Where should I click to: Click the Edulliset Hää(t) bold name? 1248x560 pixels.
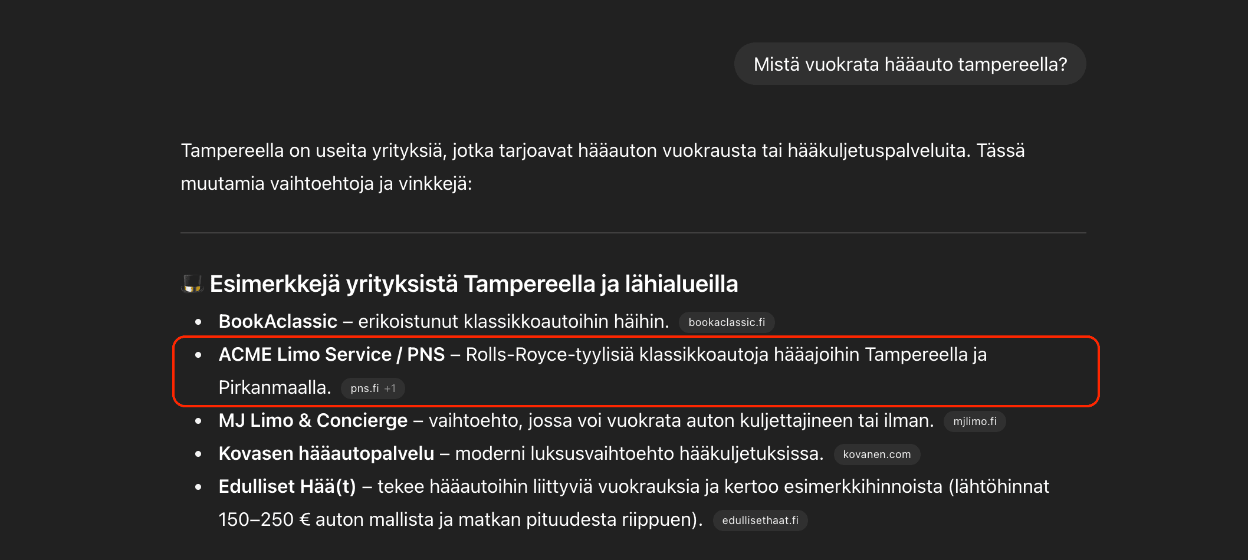pos(287,486)
